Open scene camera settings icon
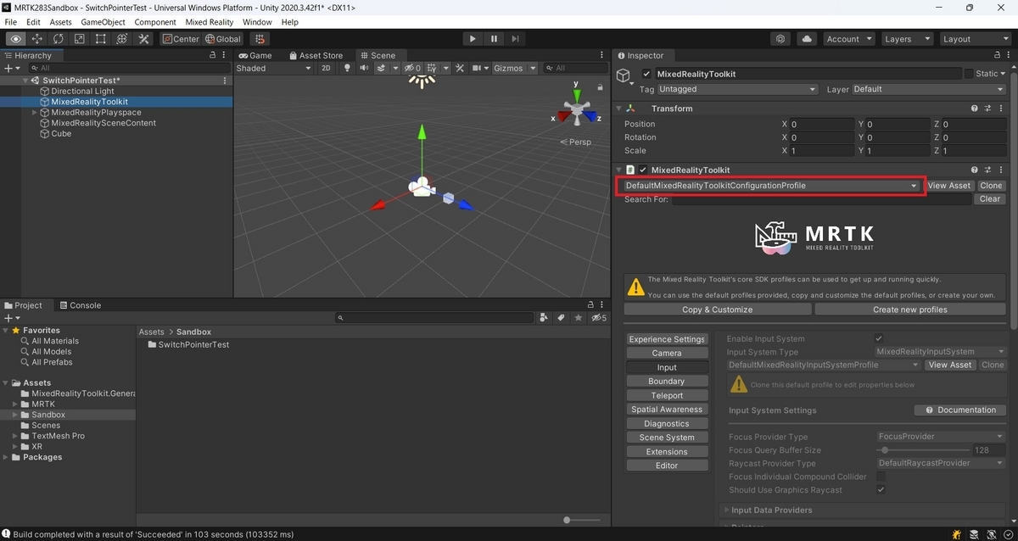 [x=478, y=68]
